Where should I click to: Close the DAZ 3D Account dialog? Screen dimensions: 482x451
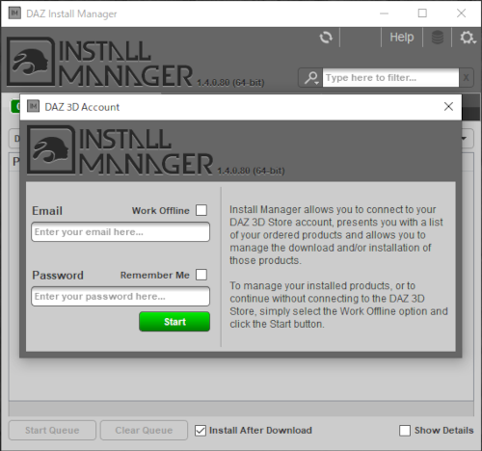(448, 106)
